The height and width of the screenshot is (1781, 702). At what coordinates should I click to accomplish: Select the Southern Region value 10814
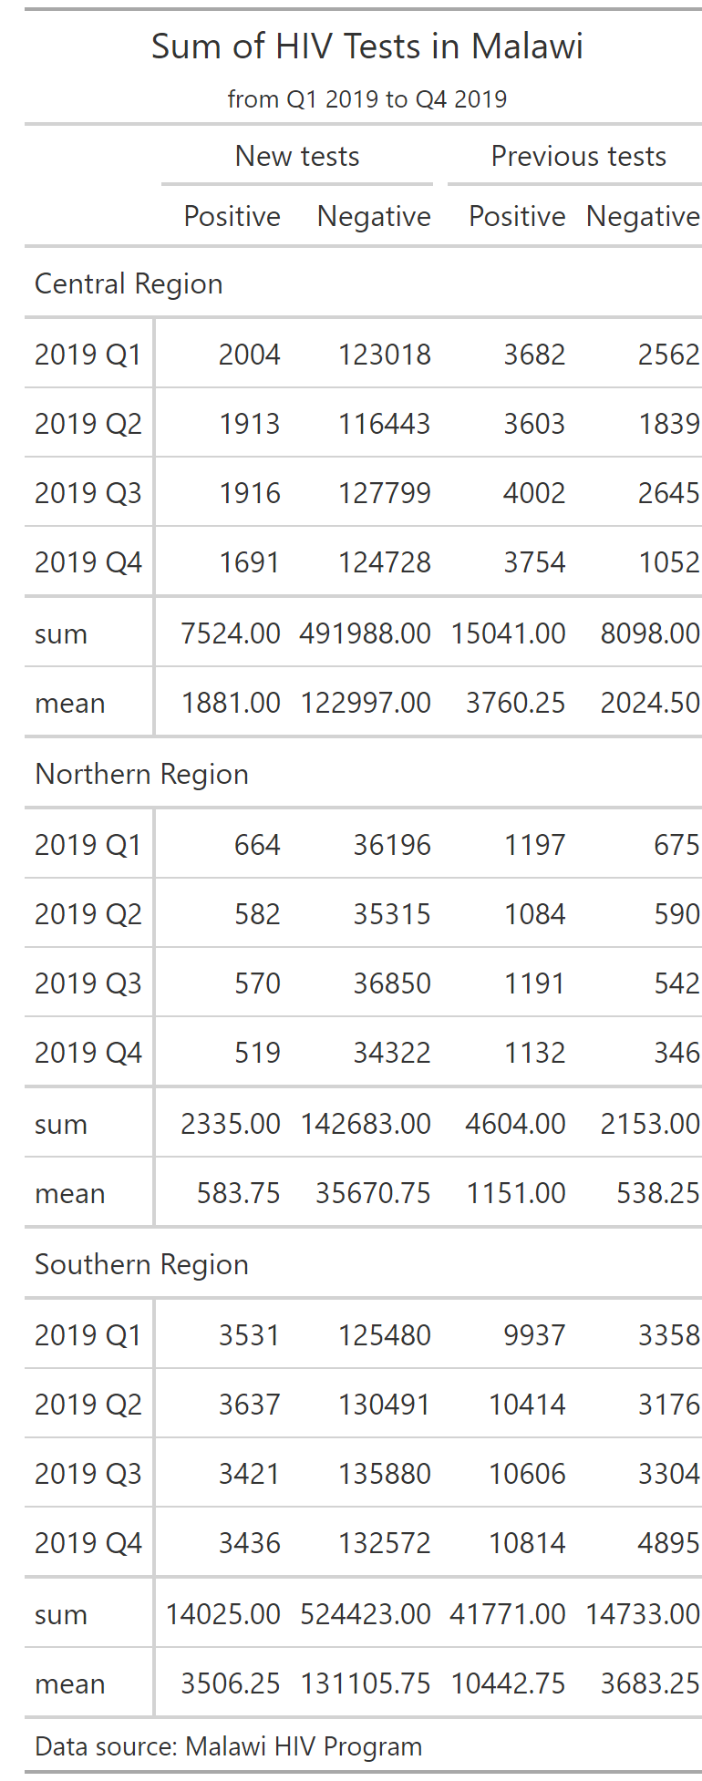527,1543
